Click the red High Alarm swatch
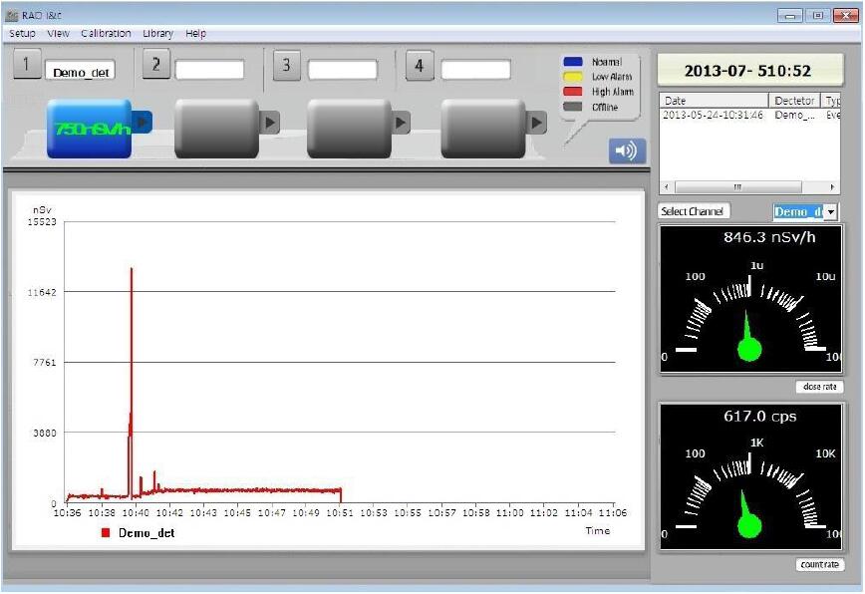Image resolution: width=865 pixels, height=594 pixels. pos(572,92)
